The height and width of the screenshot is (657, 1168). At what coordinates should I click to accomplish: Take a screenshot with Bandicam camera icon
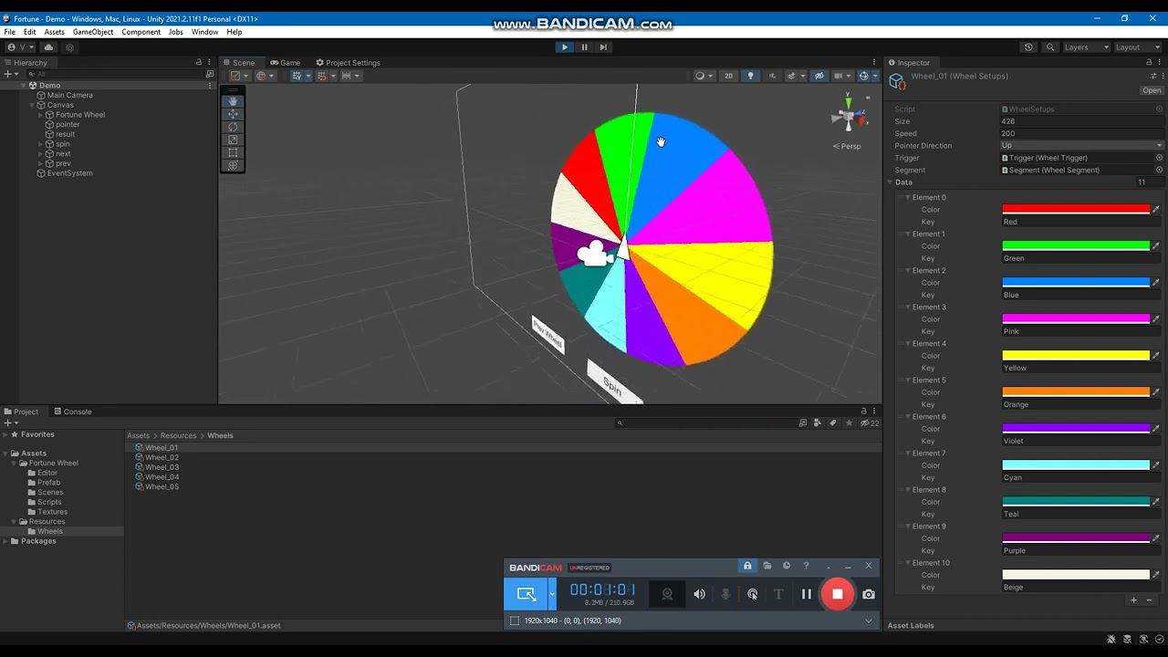point(869,594)
